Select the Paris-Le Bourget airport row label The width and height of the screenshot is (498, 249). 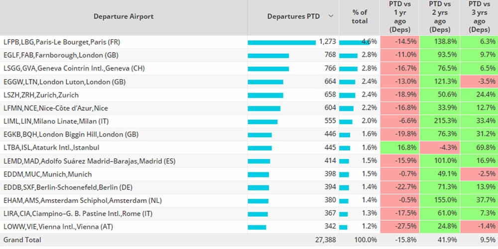(x=62, y=42)
